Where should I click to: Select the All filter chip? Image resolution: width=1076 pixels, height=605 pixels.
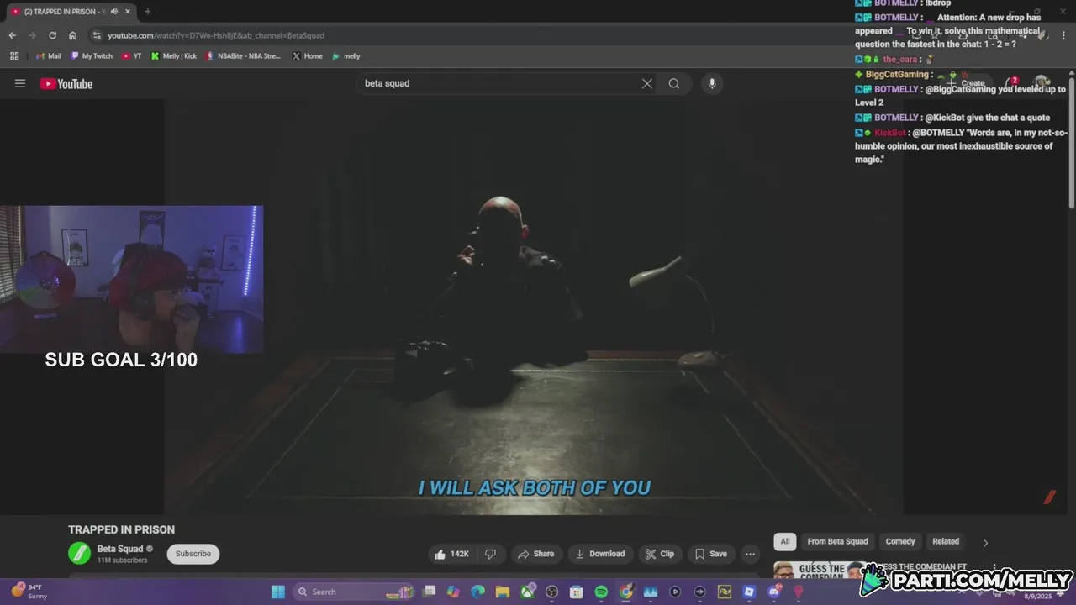784,541
